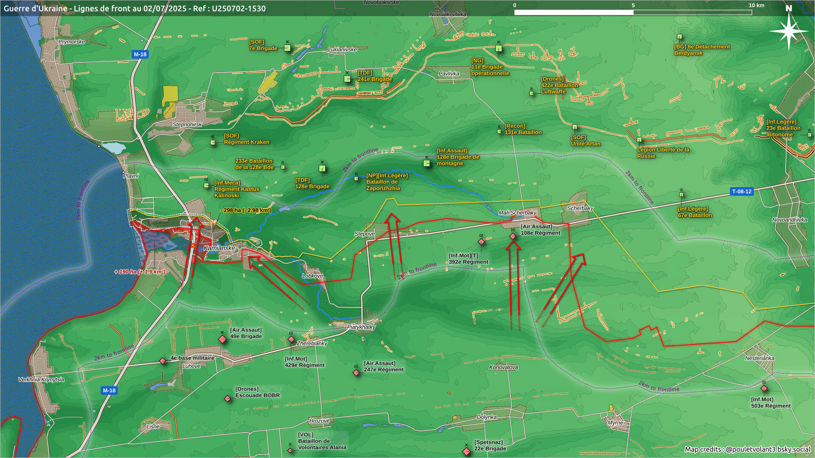This screenshot has height=458, width=815.
Task: Click the Luhove village label
Action: (191, 366)
